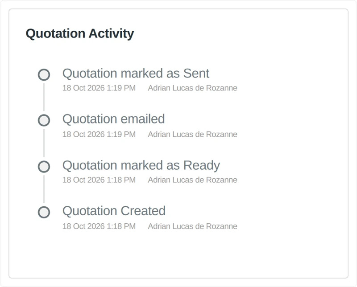Click the timeline circle beside Quotation emailed
The height and width of the screenshot is (287, 357).
point(44,120)
